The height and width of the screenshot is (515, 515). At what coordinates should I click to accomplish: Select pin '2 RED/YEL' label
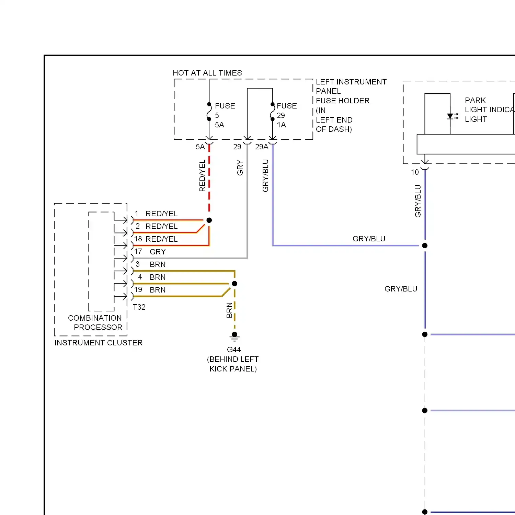tap(156, 226)
